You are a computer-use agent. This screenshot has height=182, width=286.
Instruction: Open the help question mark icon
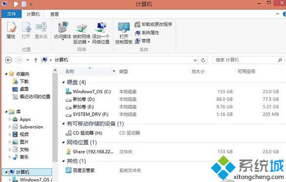point(284,14)
